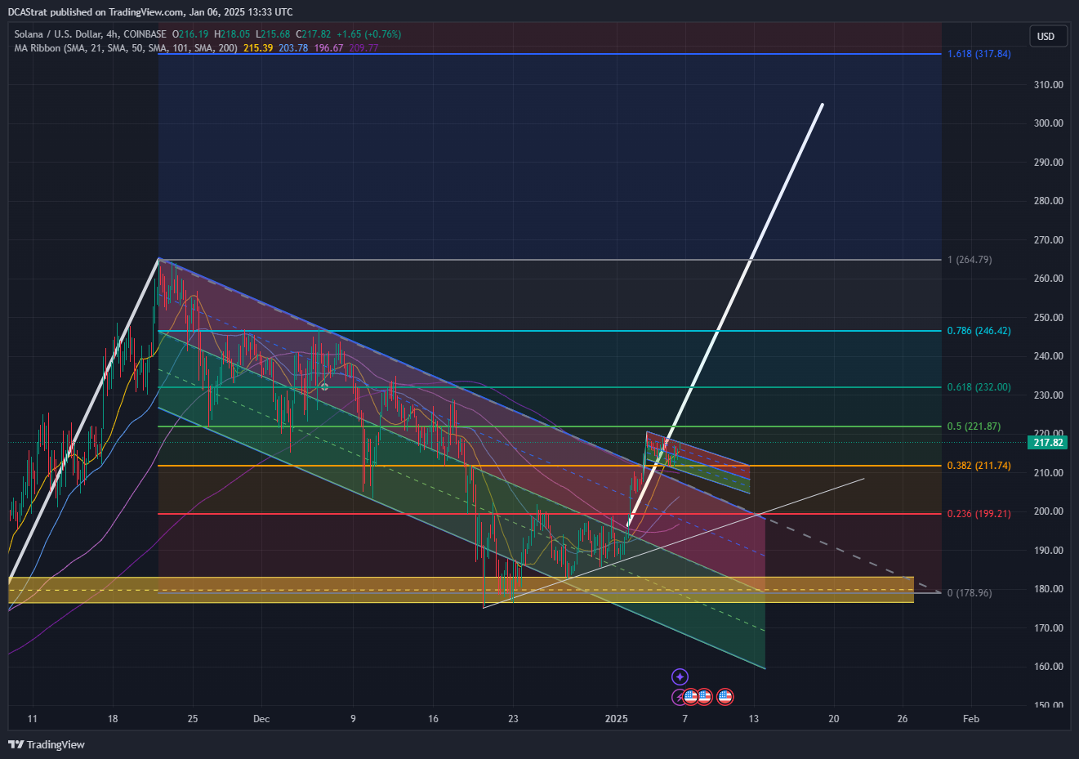Select the 0.382 (211.74) Fibonacci label

[979, 466]
